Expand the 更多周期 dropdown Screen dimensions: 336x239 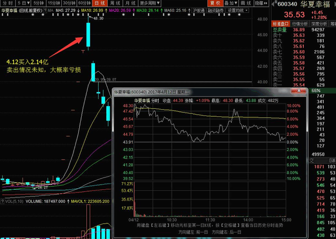coord(150,3)
